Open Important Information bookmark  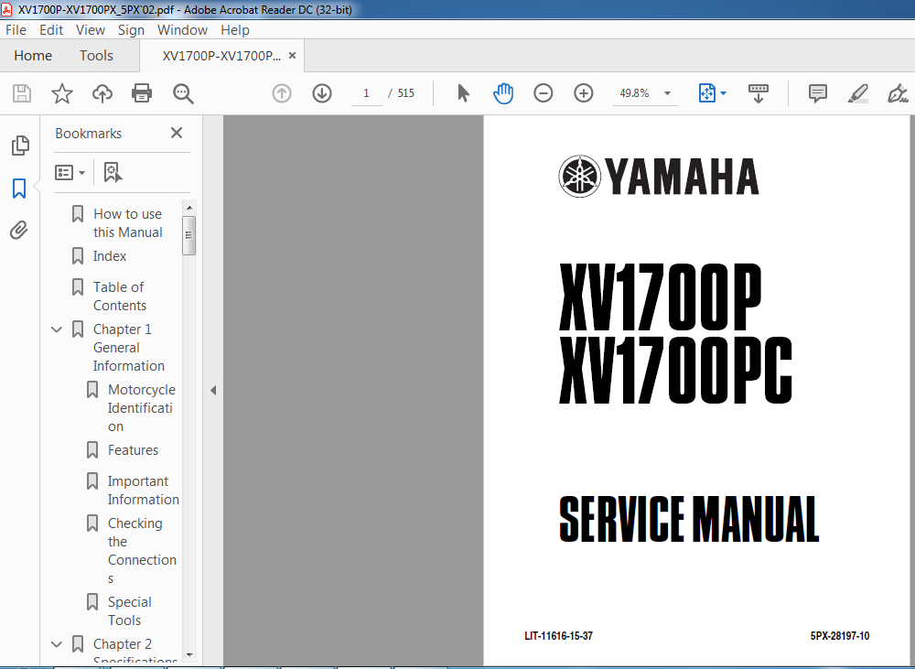(143, 490)
